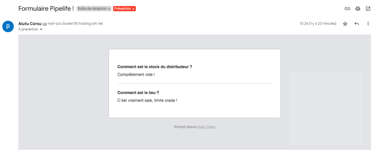The width and height of the screenshot is (375, 155).
Task: Click the blue sender avatar 'p'
Action: (8, 26)
